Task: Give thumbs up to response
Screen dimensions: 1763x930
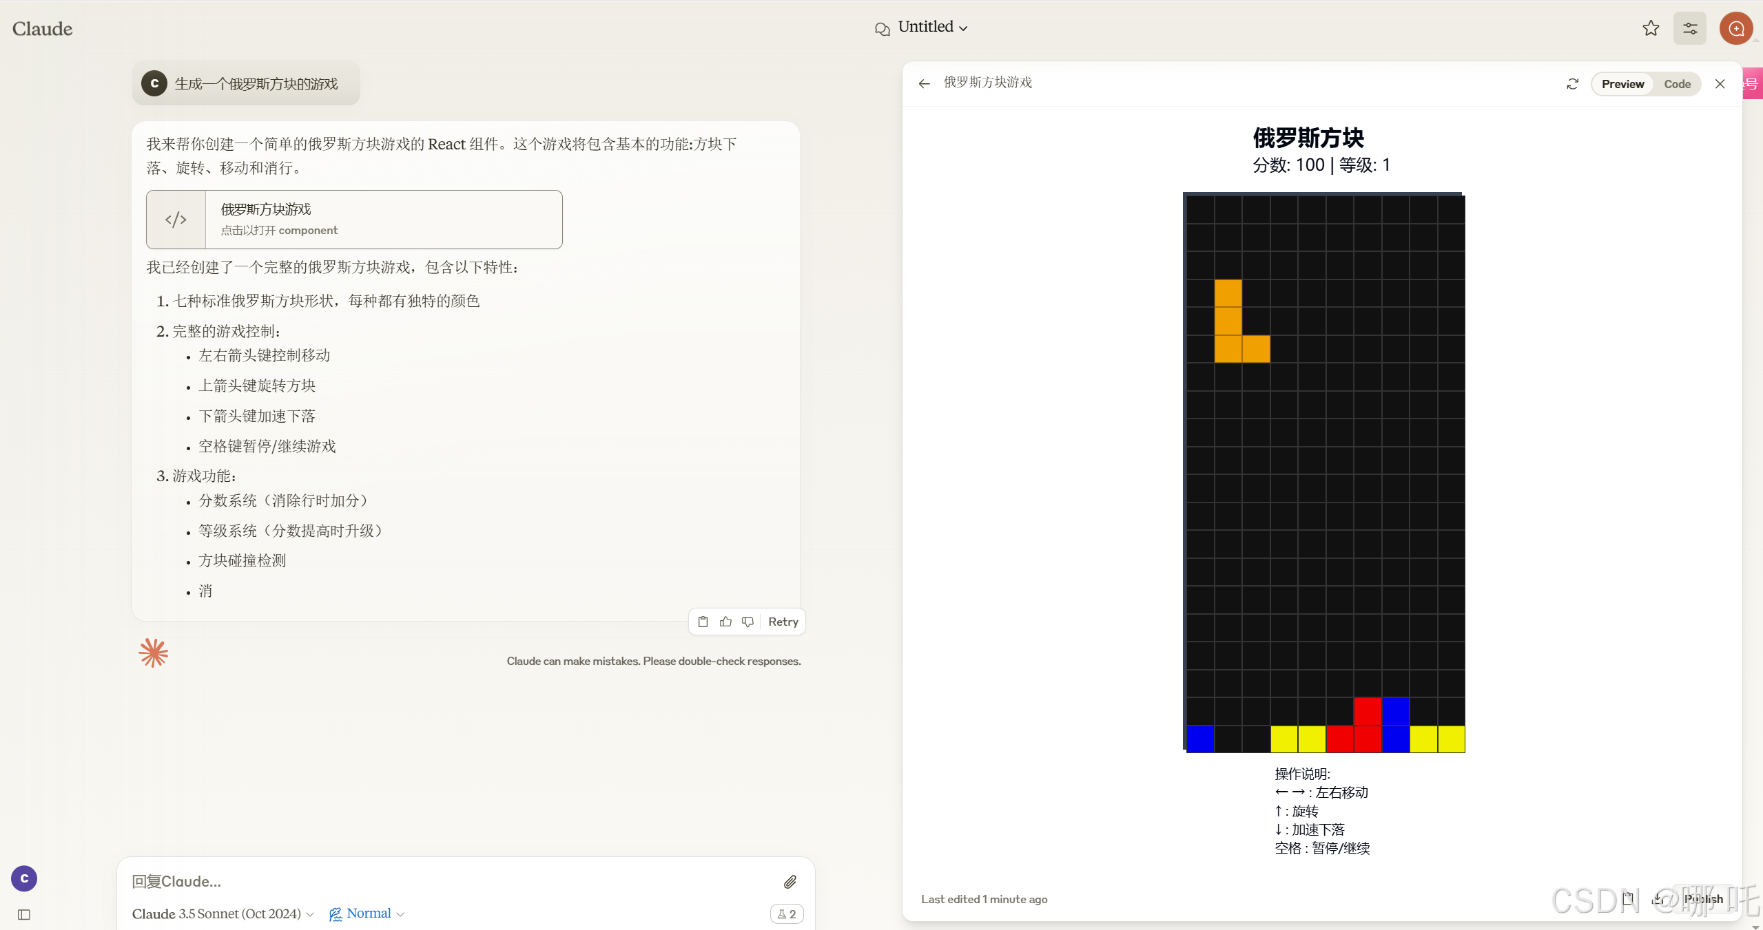Action: (725, 622)
